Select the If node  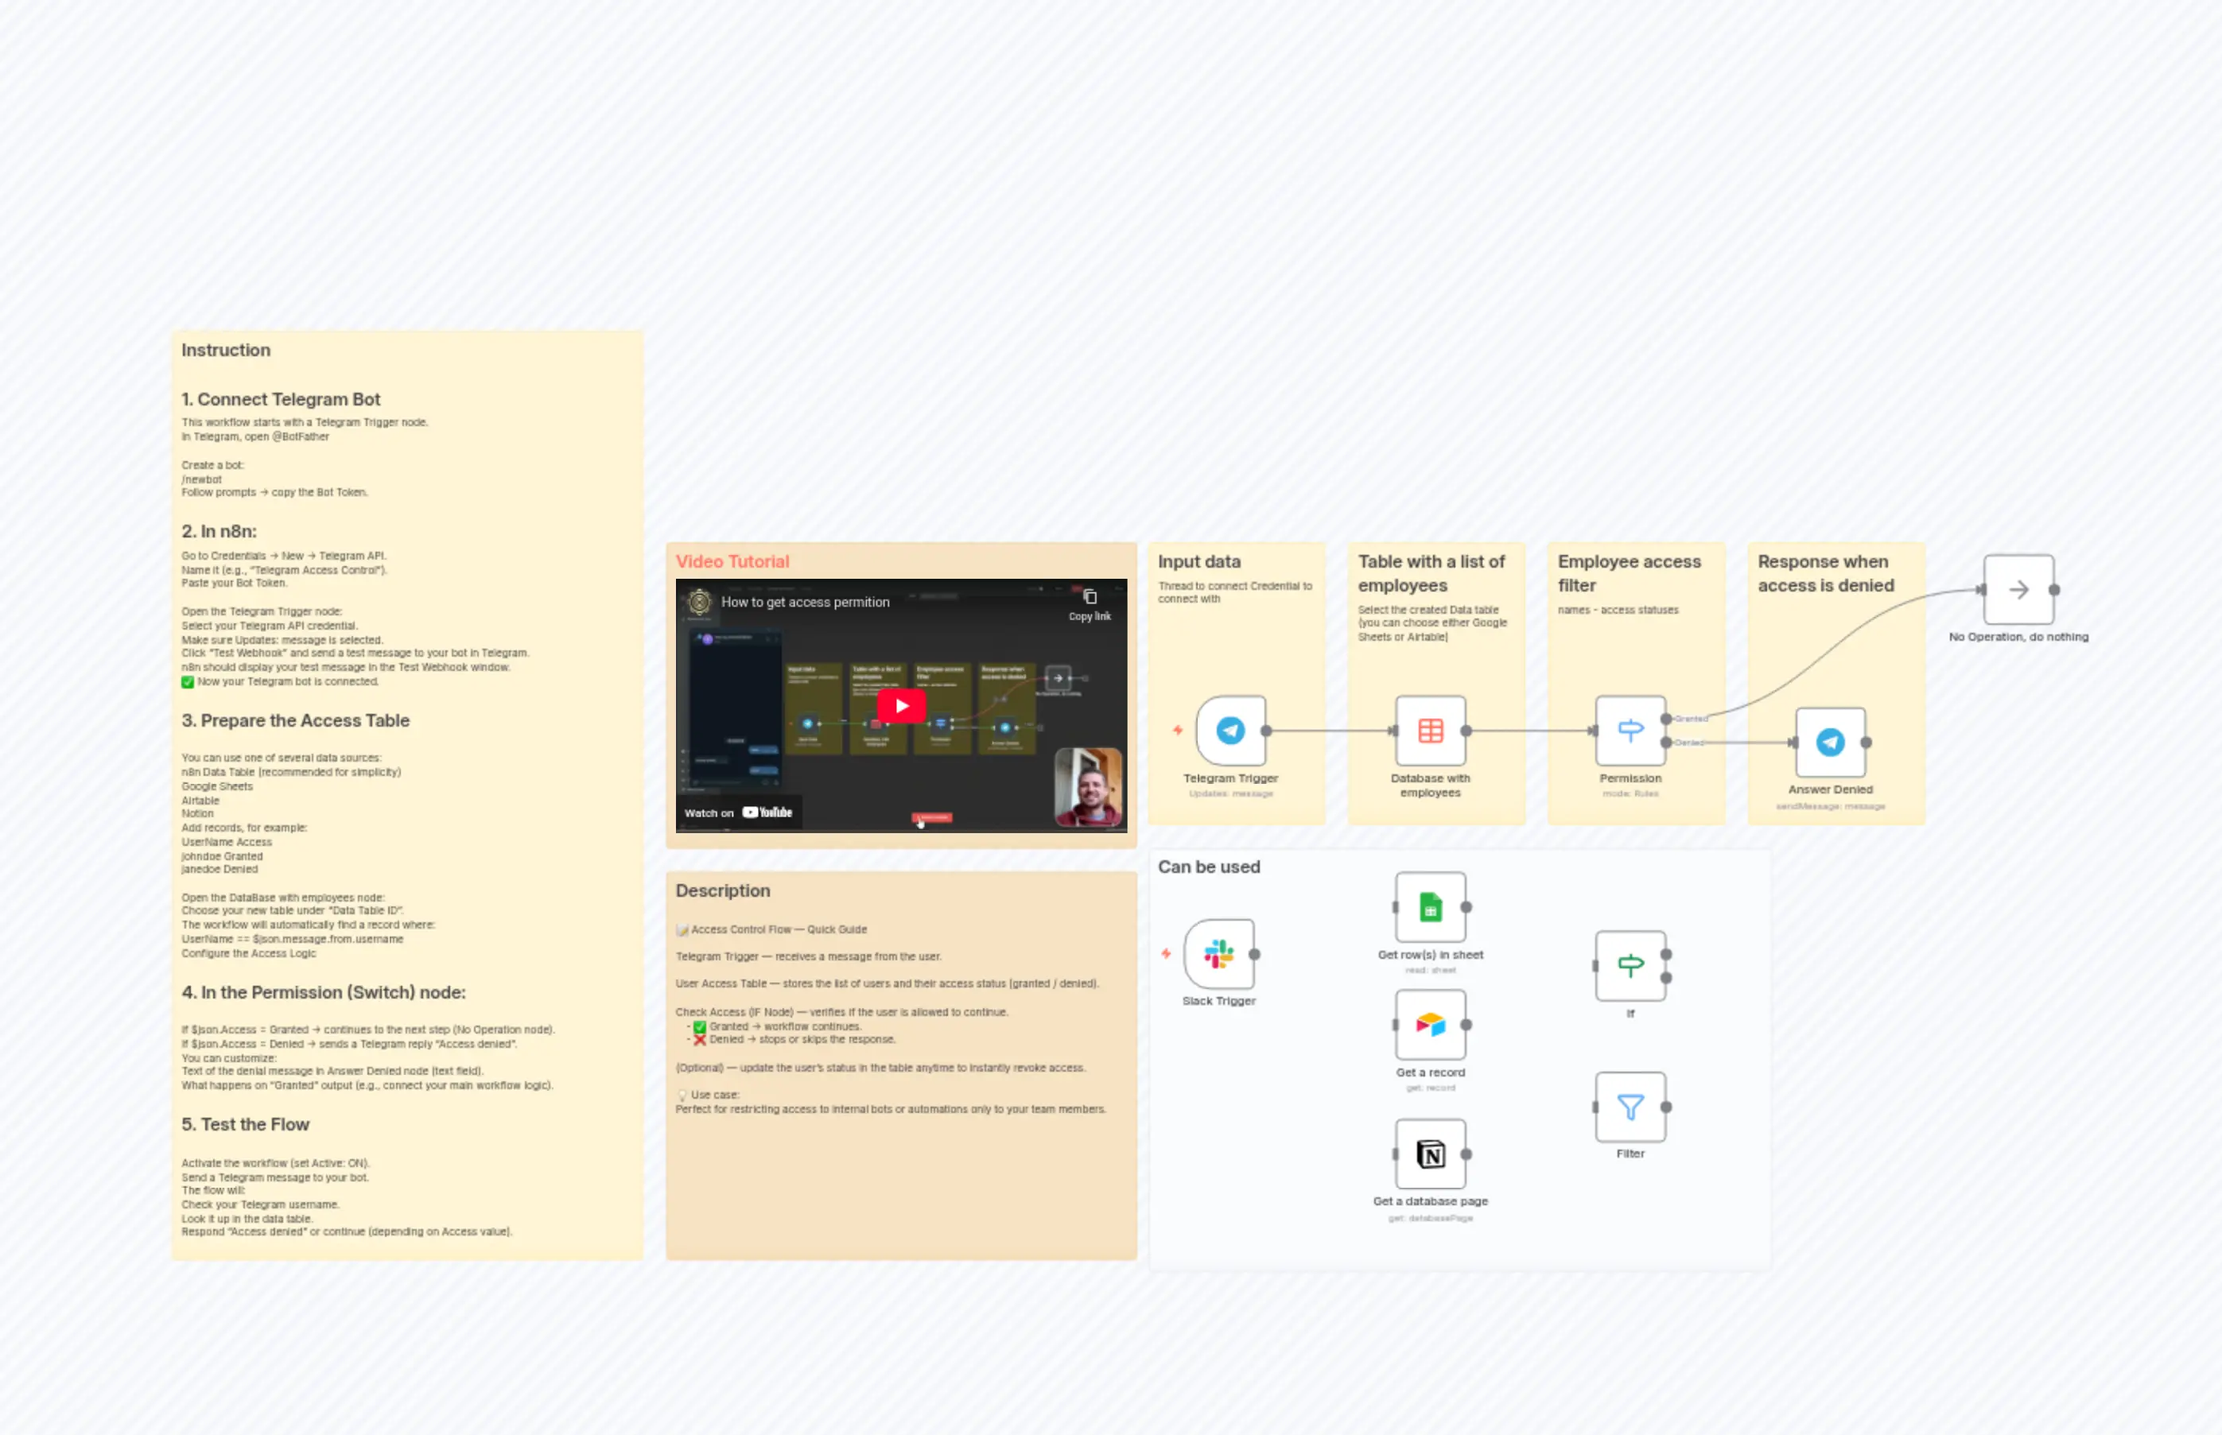tap(1630, 966)
